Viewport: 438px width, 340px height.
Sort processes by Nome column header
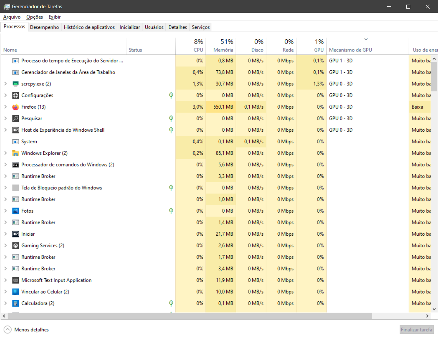point(63,46)
